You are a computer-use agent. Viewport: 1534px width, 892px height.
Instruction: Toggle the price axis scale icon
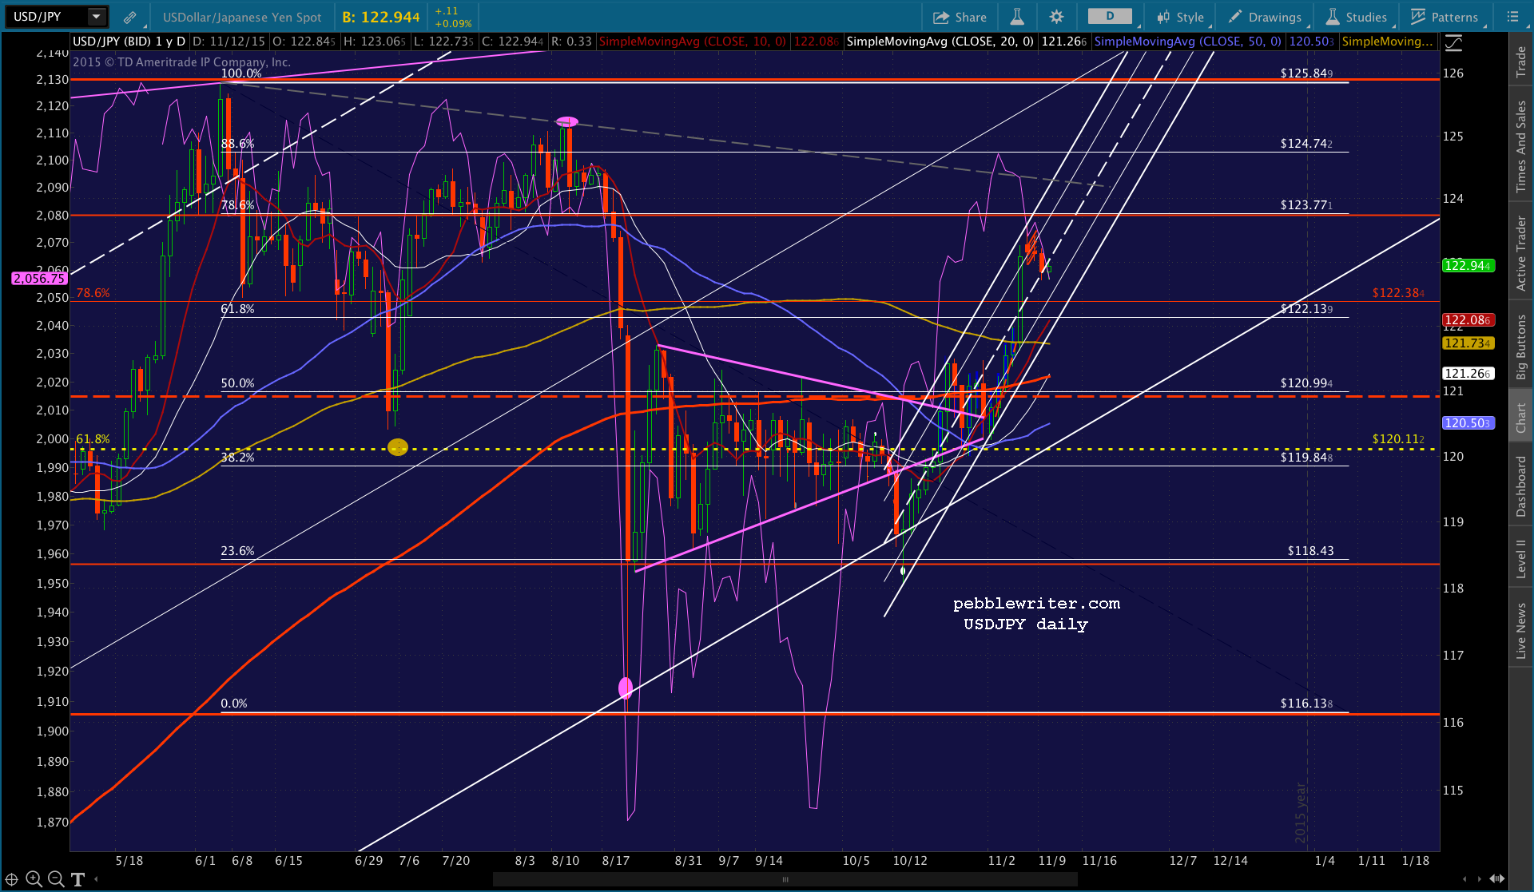[1453, 43]
